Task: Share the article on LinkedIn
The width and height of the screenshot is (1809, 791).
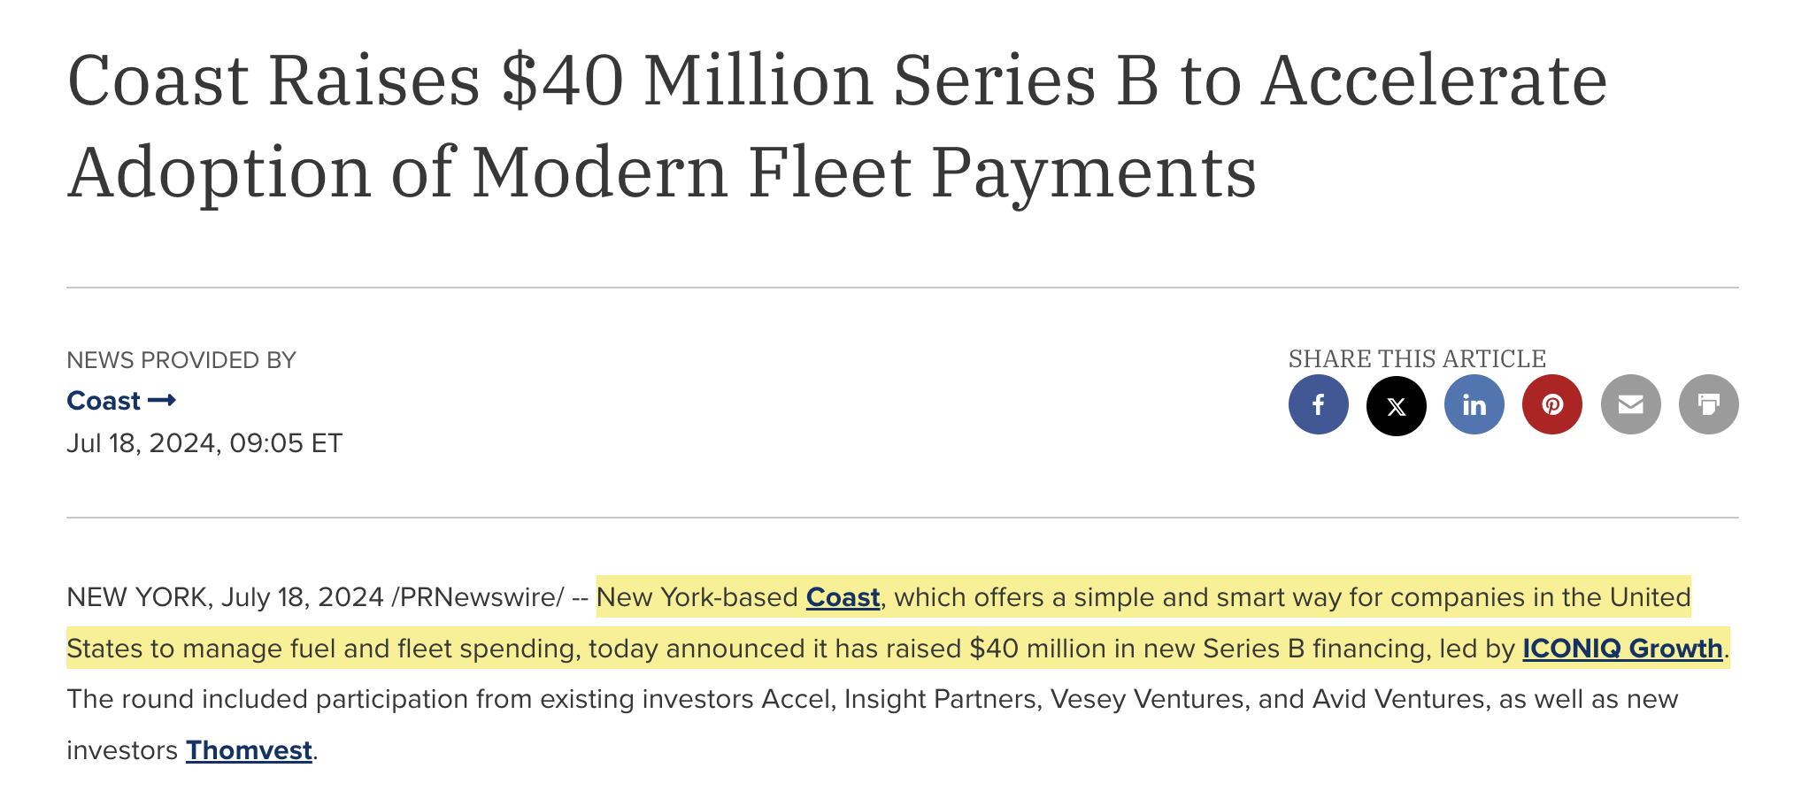Action: pos(1474,404)
